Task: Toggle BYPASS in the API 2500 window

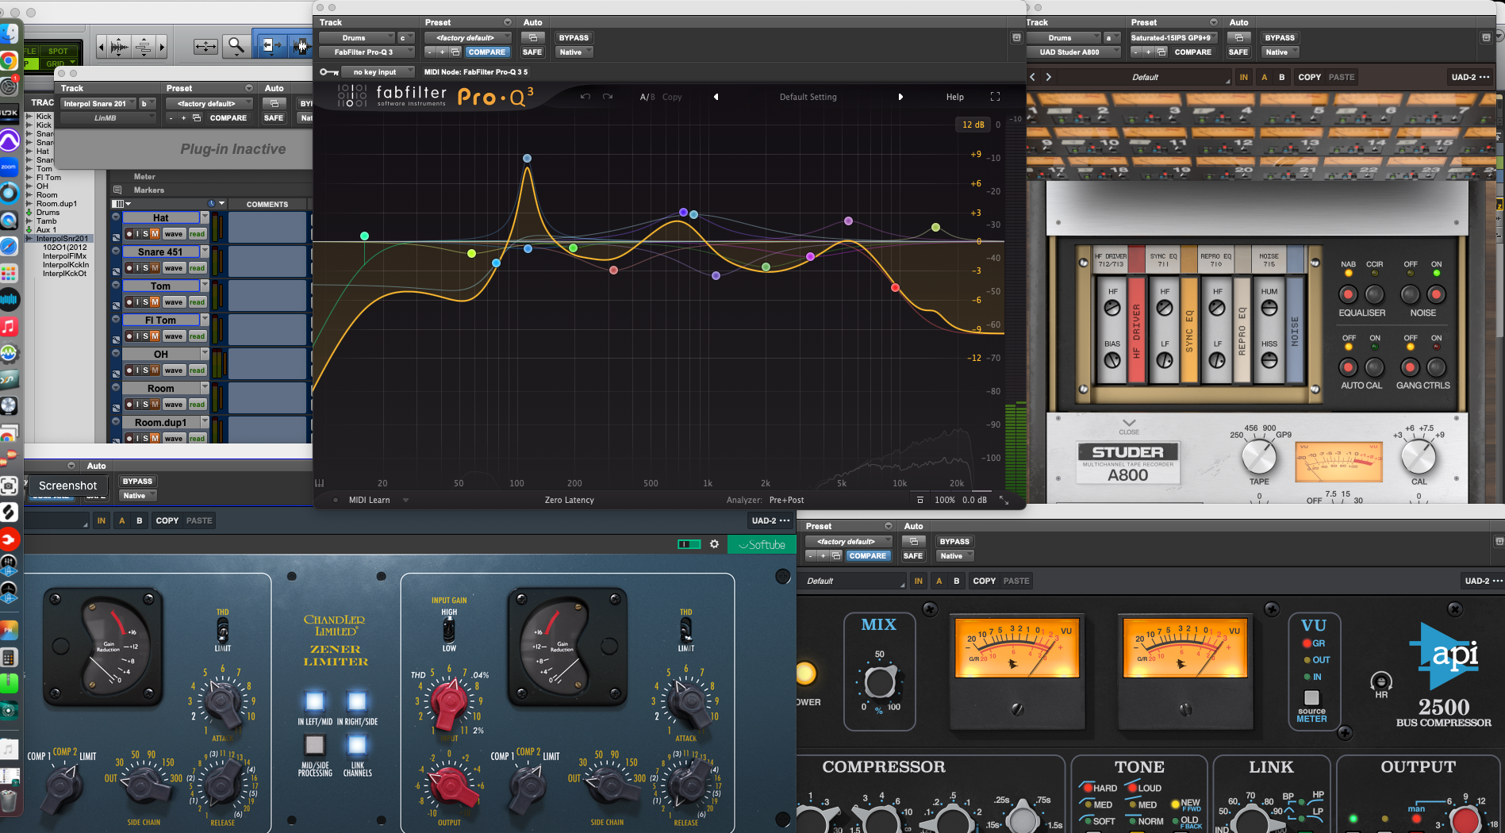Action: [954, 541]
